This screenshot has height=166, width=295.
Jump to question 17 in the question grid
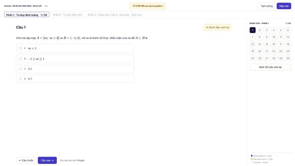pos(281,44)
